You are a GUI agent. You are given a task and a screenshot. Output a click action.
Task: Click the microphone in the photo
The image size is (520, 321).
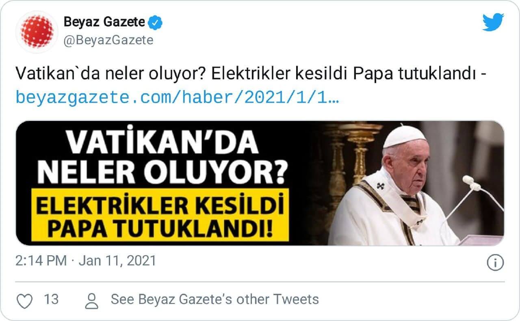[471, 183]
